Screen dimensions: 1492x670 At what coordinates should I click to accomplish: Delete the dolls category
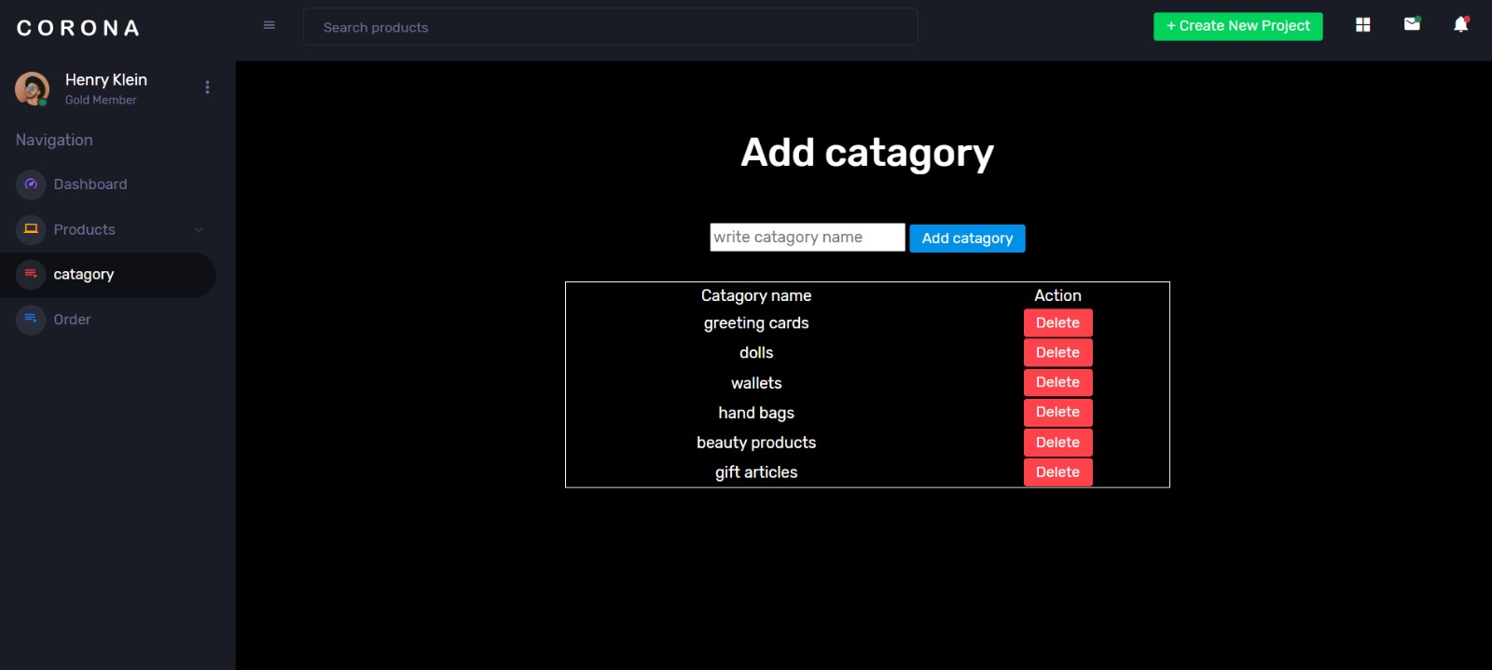pyautogui.click(x=1057, y=352)
